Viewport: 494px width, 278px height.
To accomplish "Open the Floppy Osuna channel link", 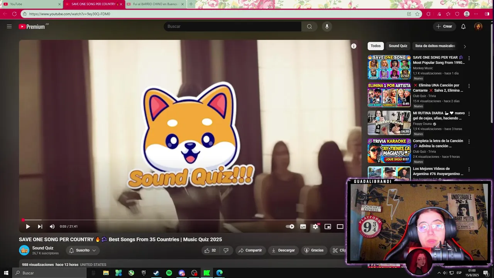I will [422, 124].
